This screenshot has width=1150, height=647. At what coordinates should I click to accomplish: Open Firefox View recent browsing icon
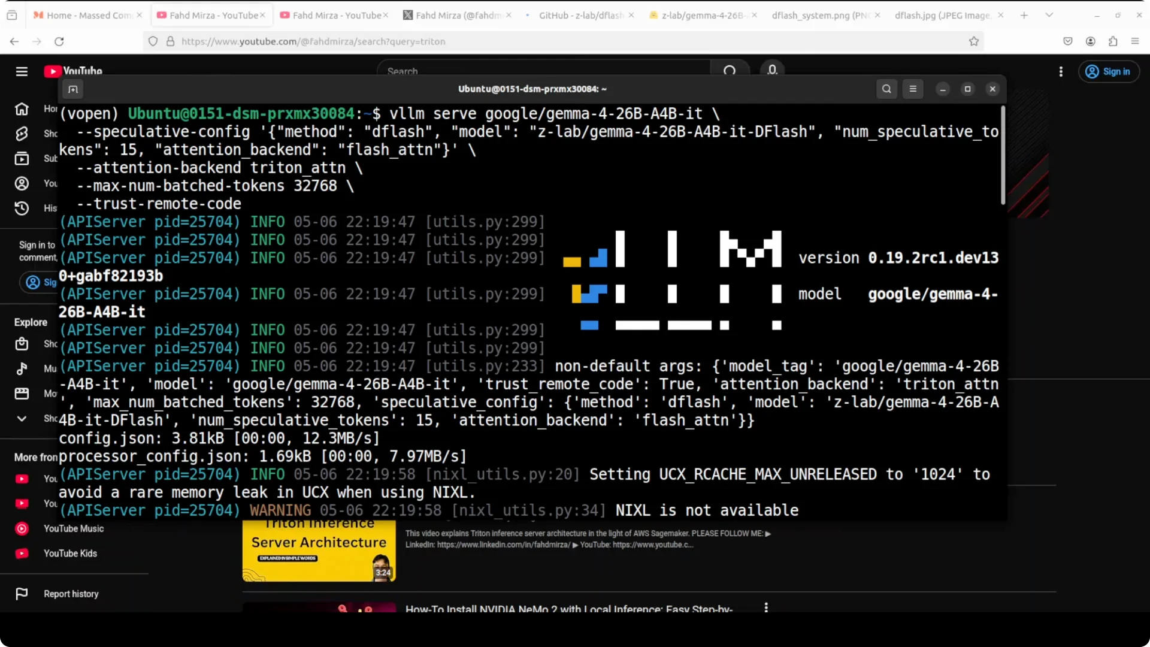11,15
